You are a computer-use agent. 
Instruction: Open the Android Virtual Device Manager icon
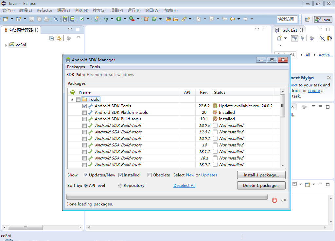click(x=72, y=19)
